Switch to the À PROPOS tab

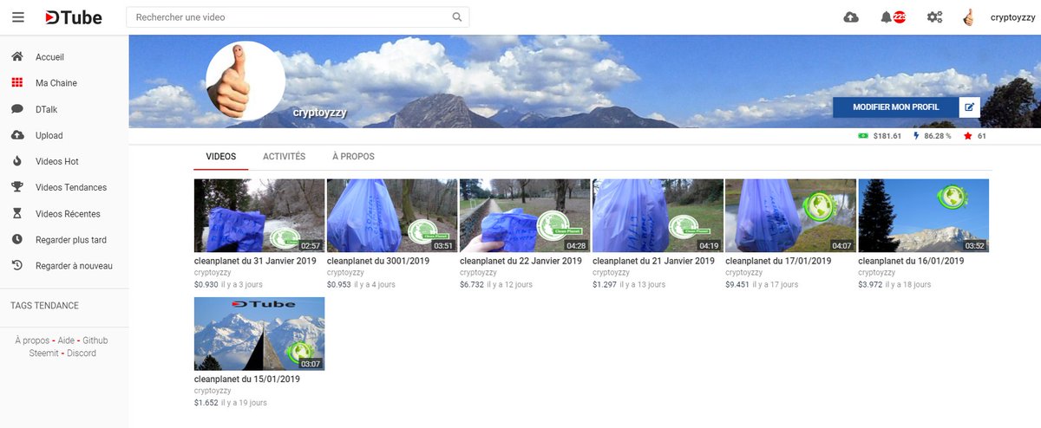(x=353, y=157)
